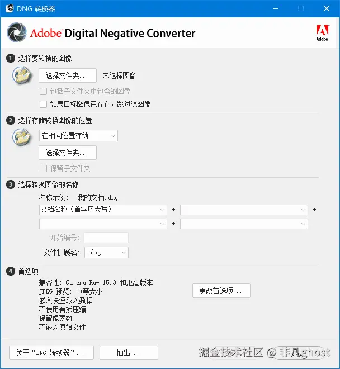Toggle 如果目标图像已存在，跳过源图像 checkbox
The height and width of the screenshot is (369, 340).
pyautogui.click(x=43, y=104)
